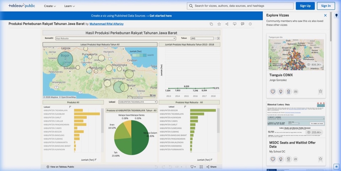Click MSDC Seats and Waitlist Offer Data title
Image resolution: width=341 pixels, height=171 pixels.
point(292,145)
